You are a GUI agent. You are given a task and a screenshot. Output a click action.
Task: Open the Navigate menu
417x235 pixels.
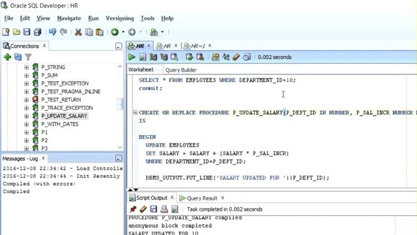(69, 18)
